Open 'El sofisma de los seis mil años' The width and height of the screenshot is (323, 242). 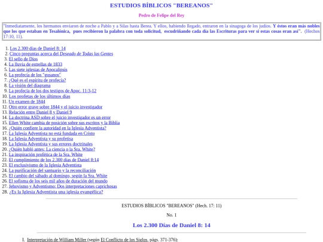(x=58, y=181)
